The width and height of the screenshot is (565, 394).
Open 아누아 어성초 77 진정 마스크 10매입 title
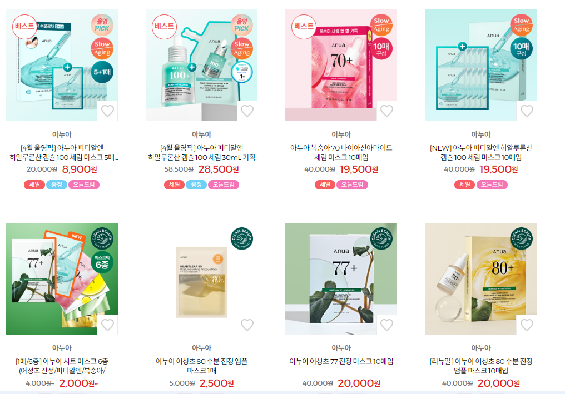(341, 361)
